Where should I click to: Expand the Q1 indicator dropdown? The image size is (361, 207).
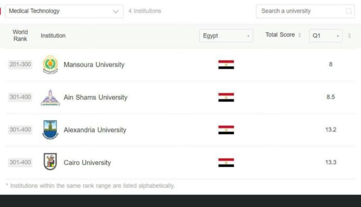tap(325, 36)
